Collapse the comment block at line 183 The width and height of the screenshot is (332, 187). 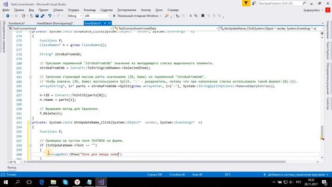coord(31,77)
